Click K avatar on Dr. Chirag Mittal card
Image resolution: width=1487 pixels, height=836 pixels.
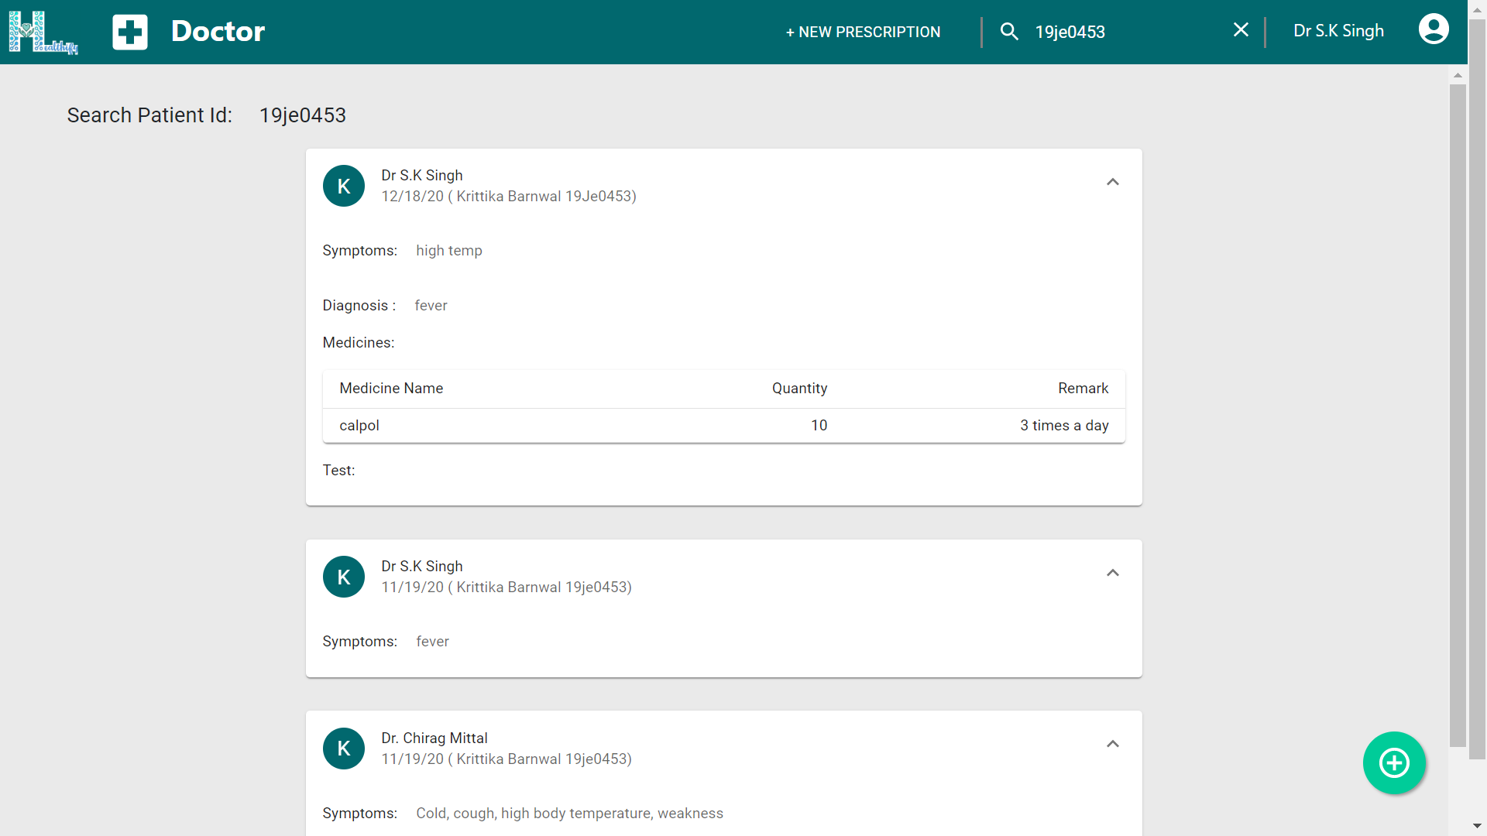point(344,748)
